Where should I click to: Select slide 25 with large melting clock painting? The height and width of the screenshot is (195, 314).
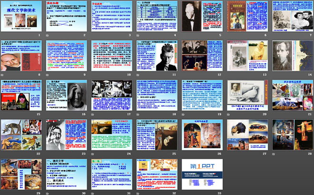(x=157, y=135)
